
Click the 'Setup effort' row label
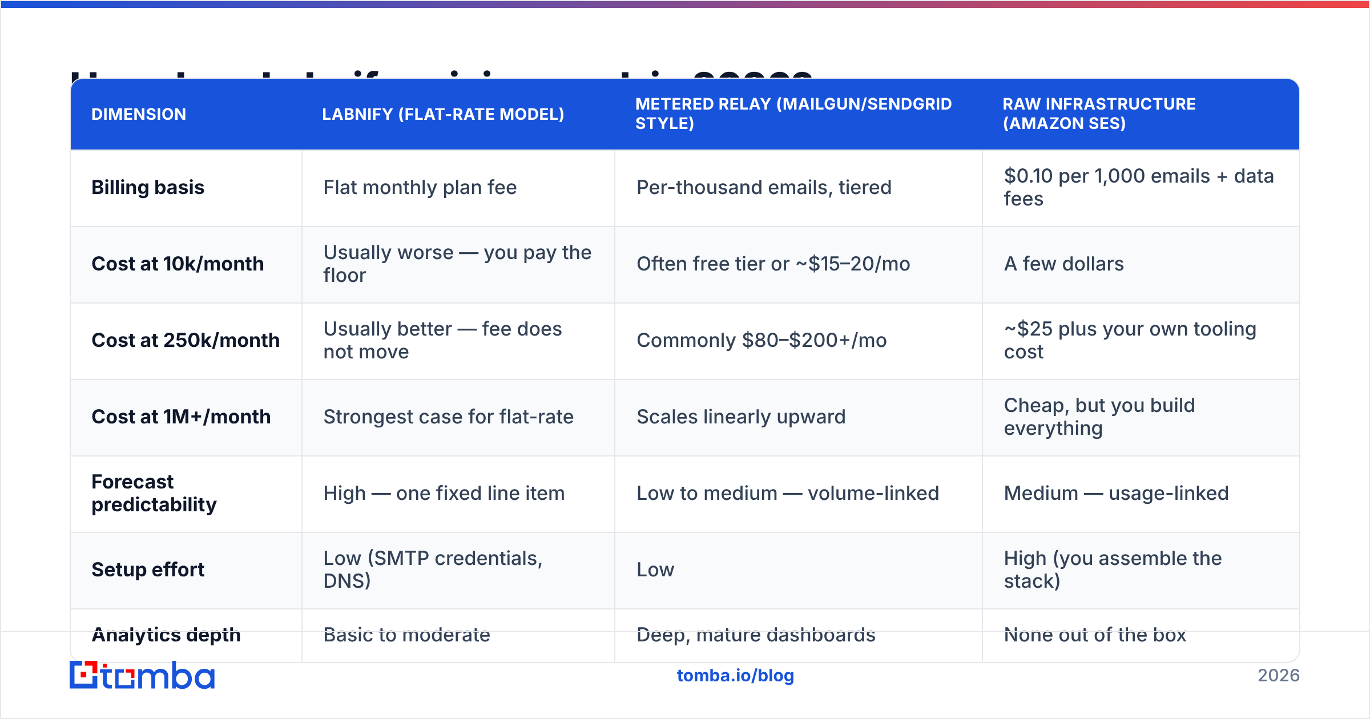pyautogui.click(x=148, y=569)
